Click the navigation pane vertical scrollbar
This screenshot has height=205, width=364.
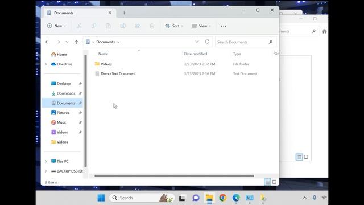click(85, 110)
